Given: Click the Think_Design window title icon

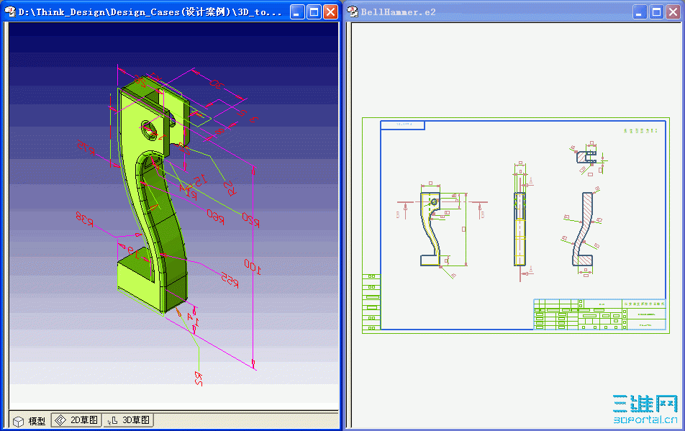Looking at the screenshot, I should [x=9, y=12].
